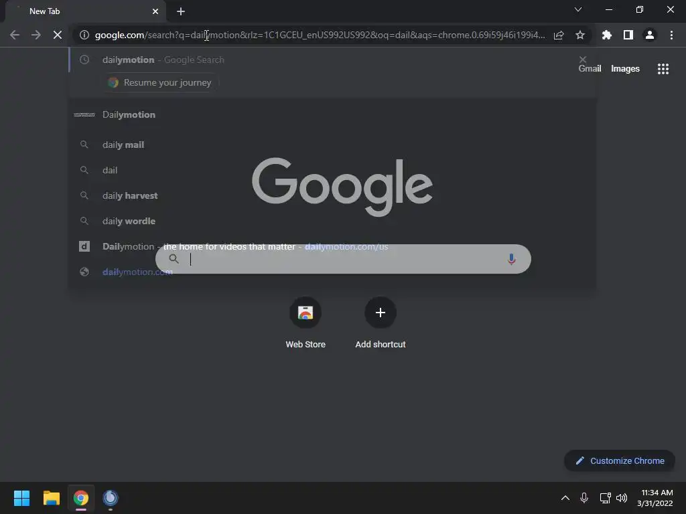686x514 pixels.
Task: Open network status tray icon
Action: pos(606,498)
